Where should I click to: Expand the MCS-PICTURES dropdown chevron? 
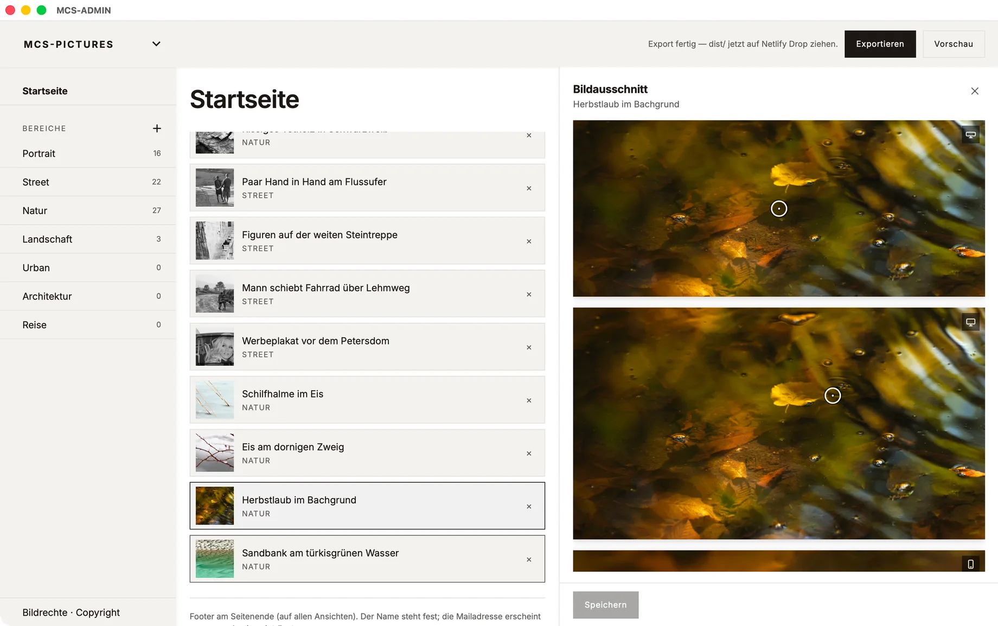pos(156,44)
